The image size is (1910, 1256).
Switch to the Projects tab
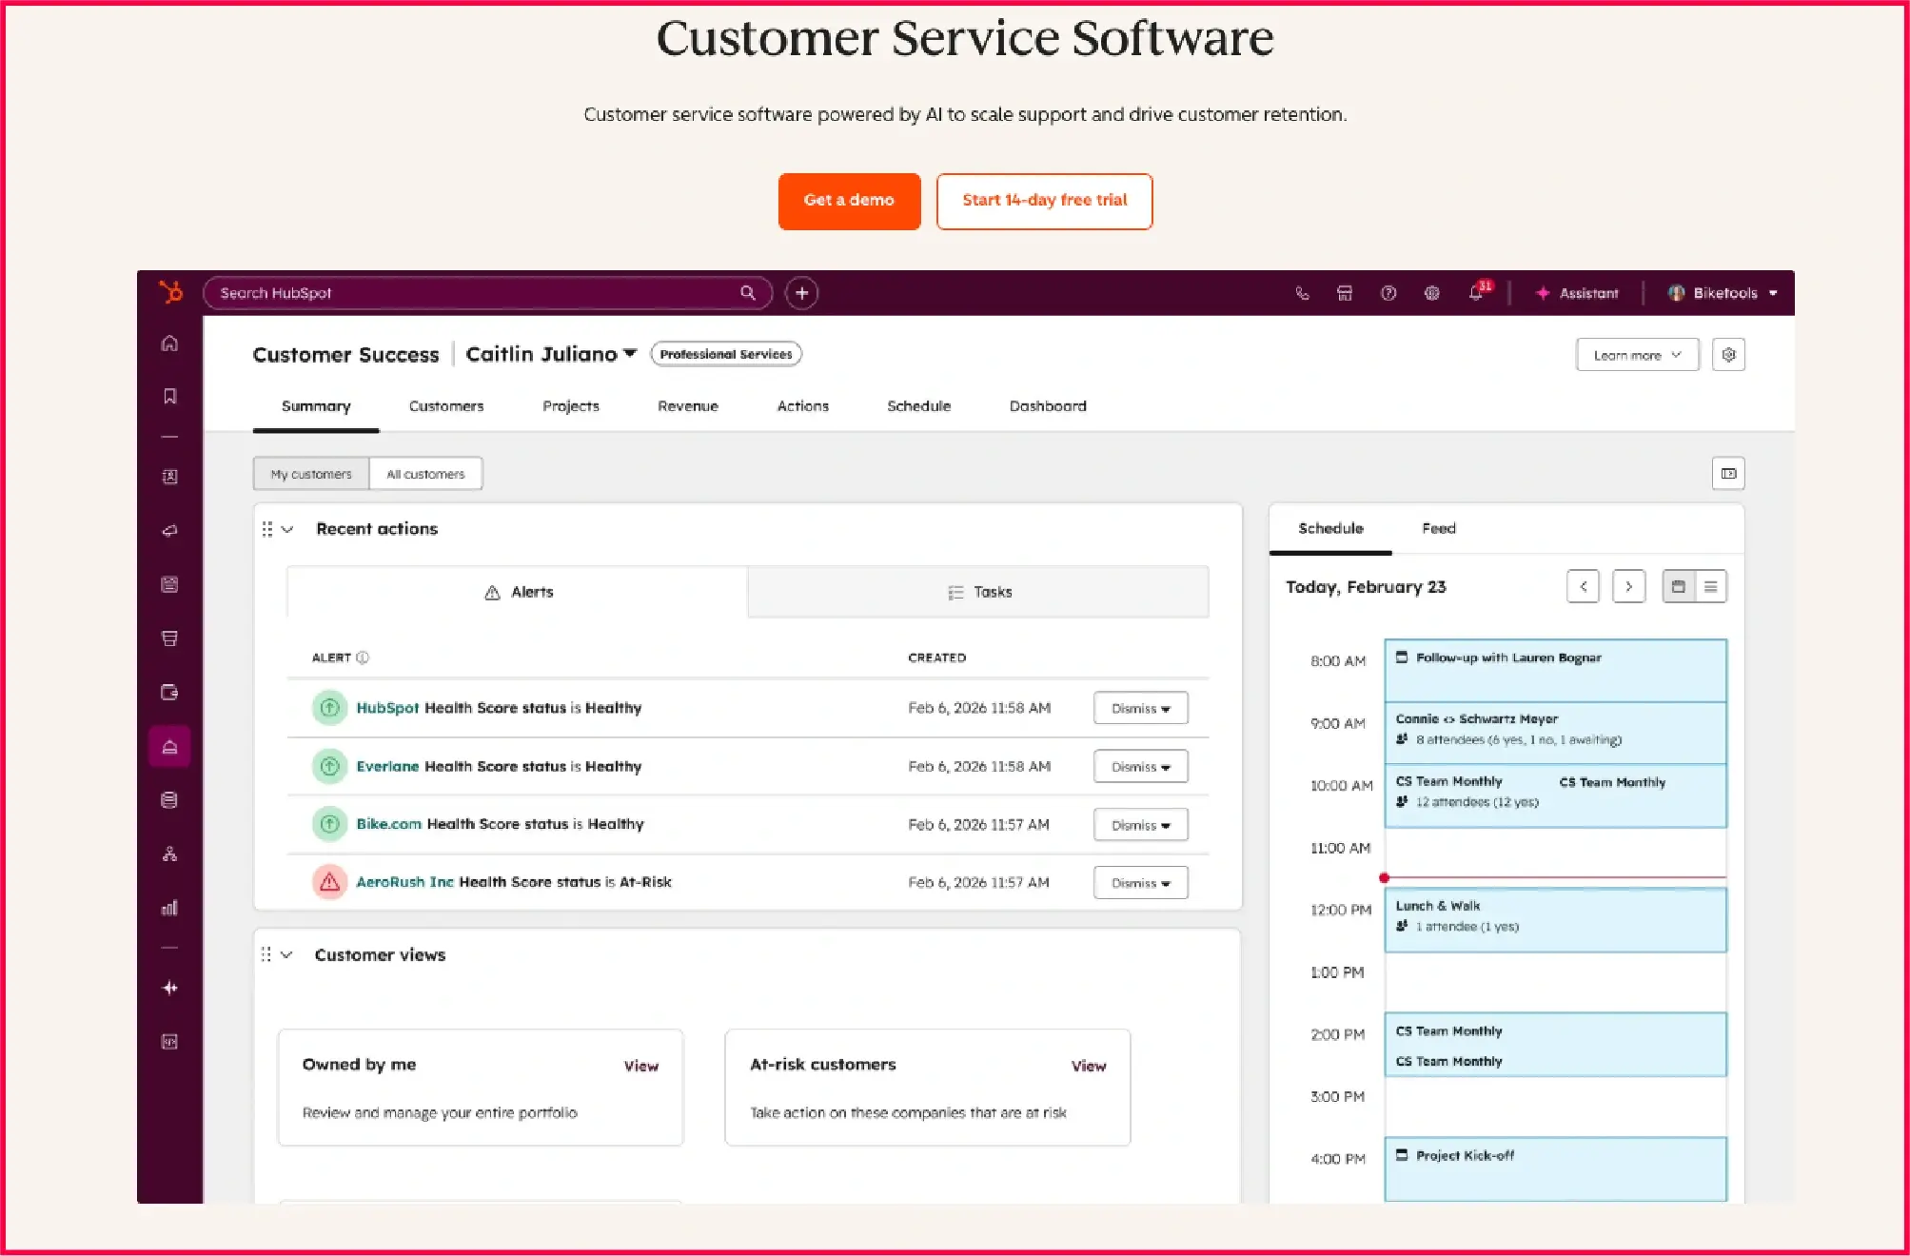[x=571, y=406]
